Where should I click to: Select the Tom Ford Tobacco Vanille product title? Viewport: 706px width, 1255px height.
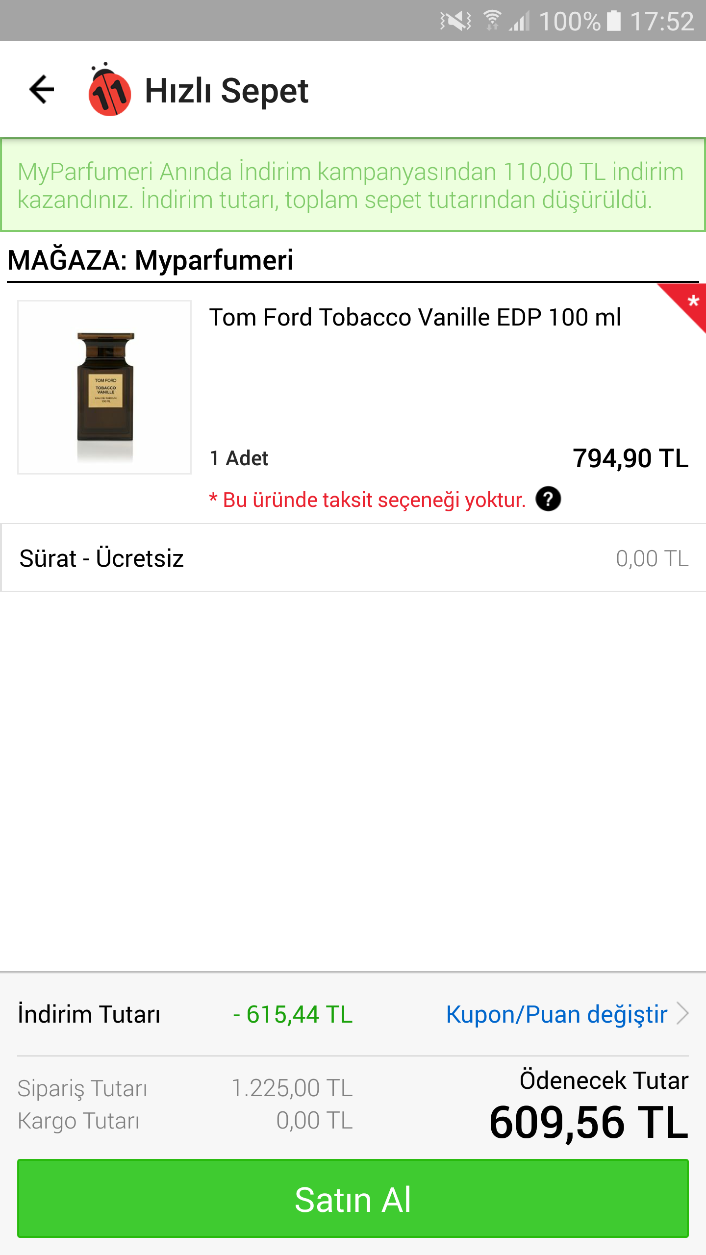(415, 317)
